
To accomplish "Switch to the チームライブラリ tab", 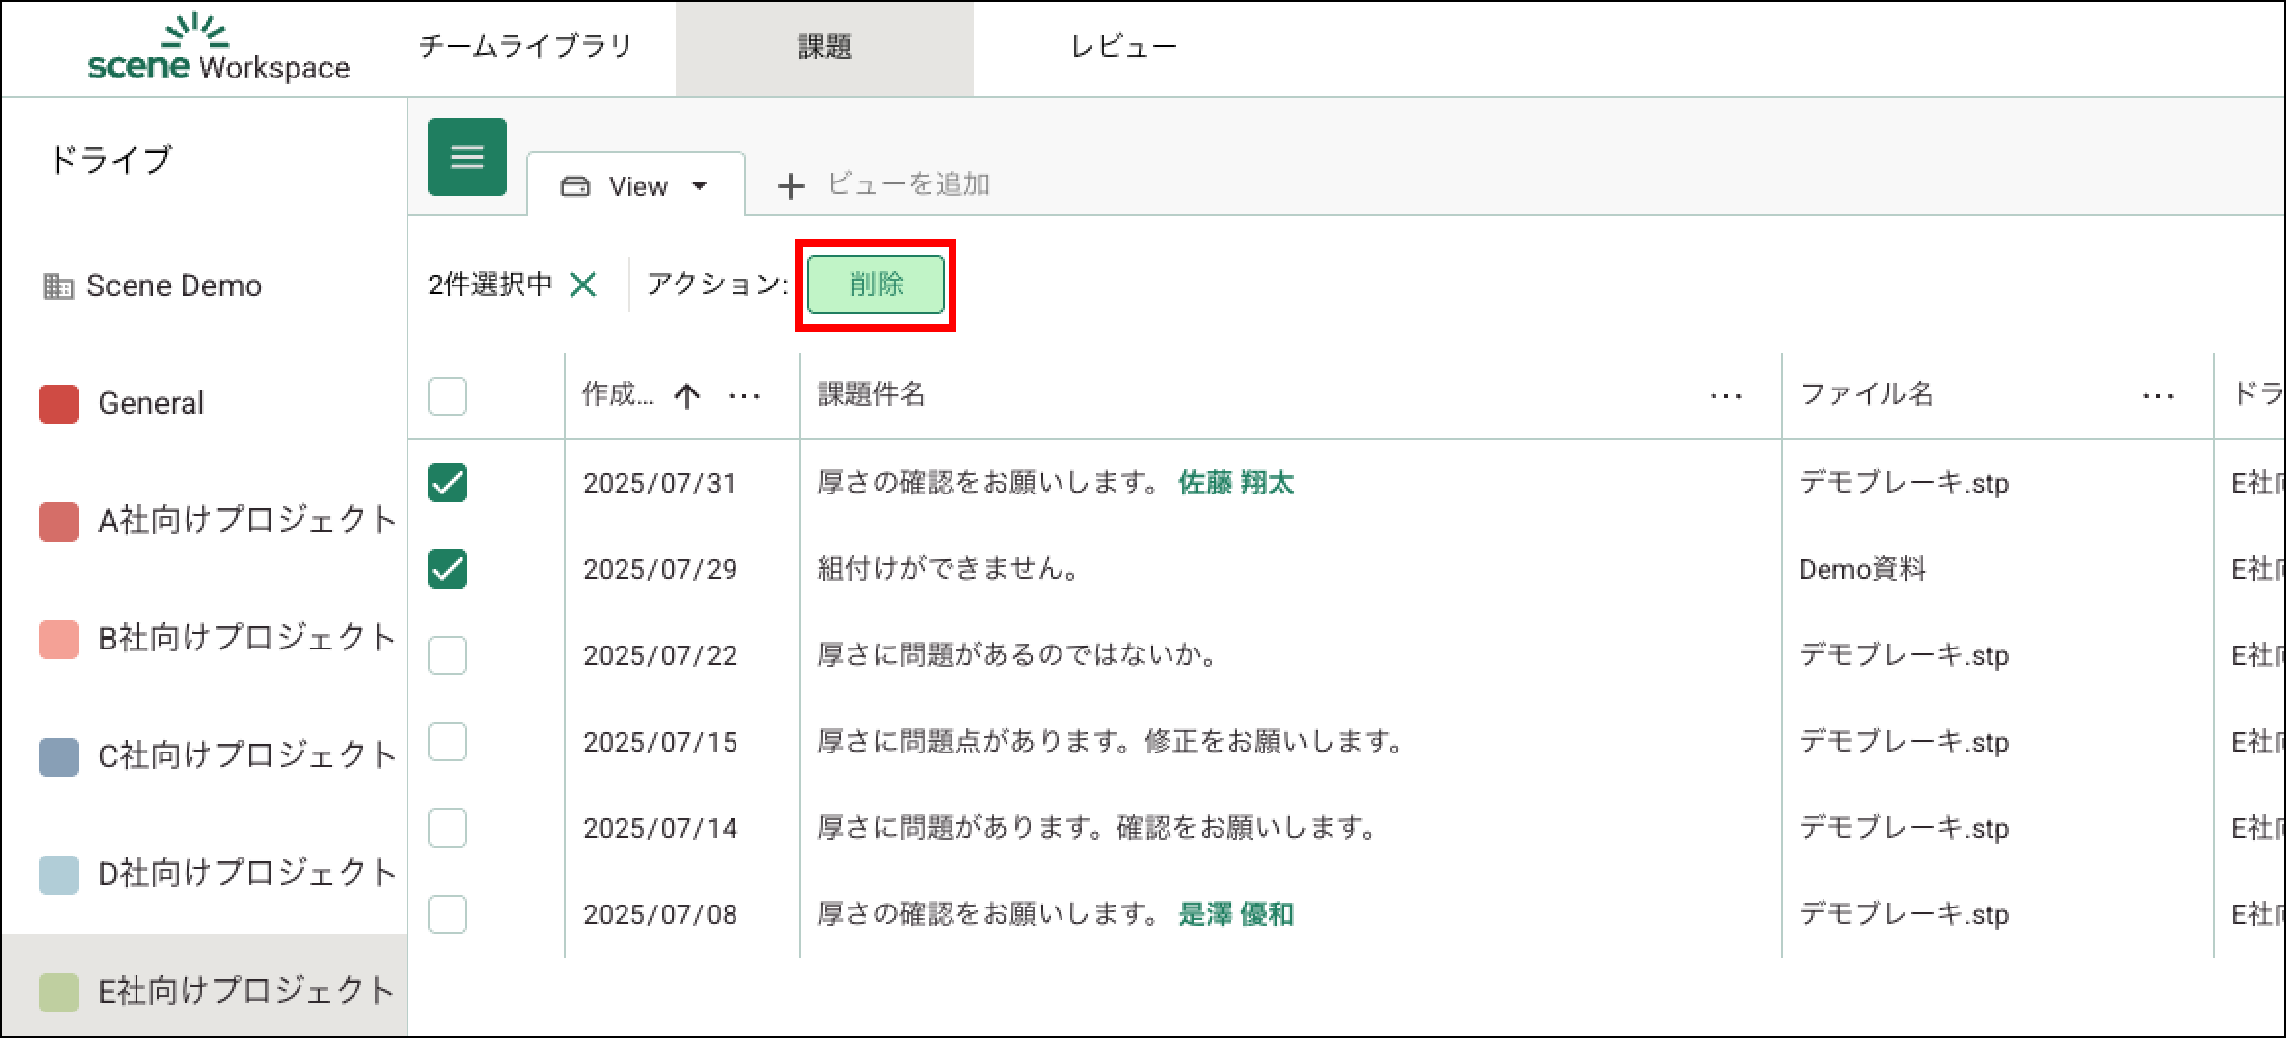I will [525, 47].
